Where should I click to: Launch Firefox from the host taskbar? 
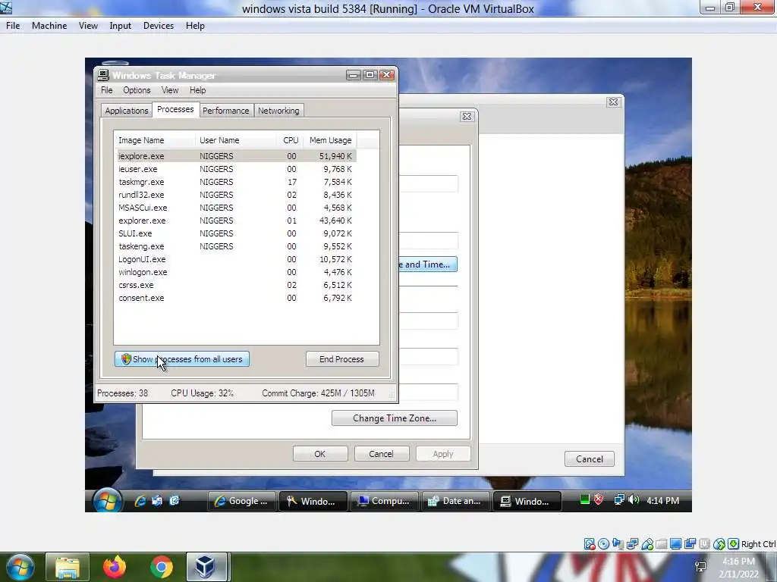115,567
